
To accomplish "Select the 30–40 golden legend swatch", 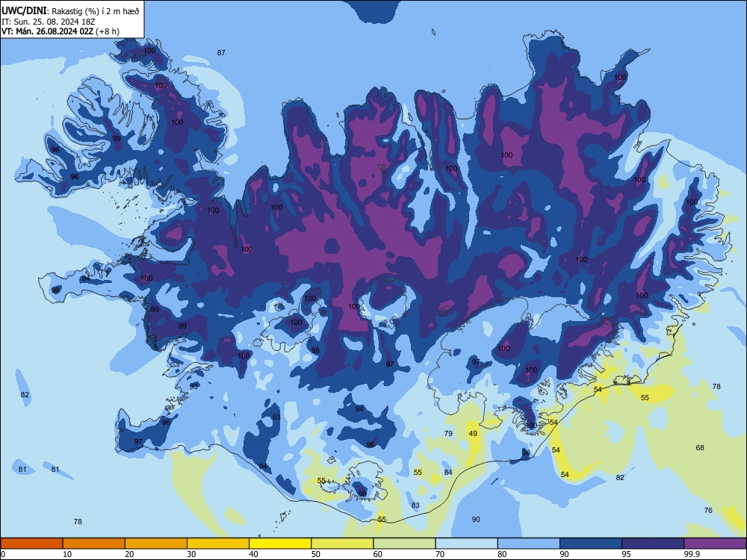I will (x=218, y=544).
